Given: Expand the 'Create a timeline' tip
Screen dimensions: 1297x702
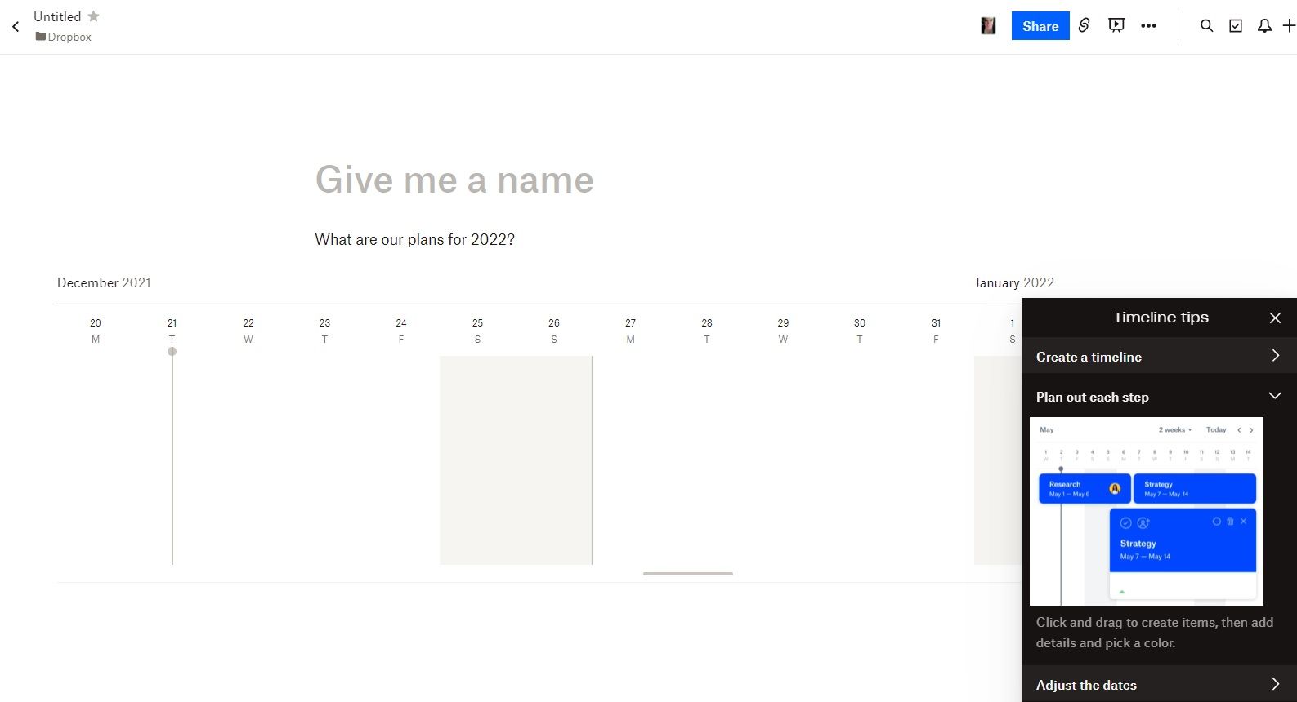Looking at the screenshot, I should pyautogui.click(x=1158, y=357).
